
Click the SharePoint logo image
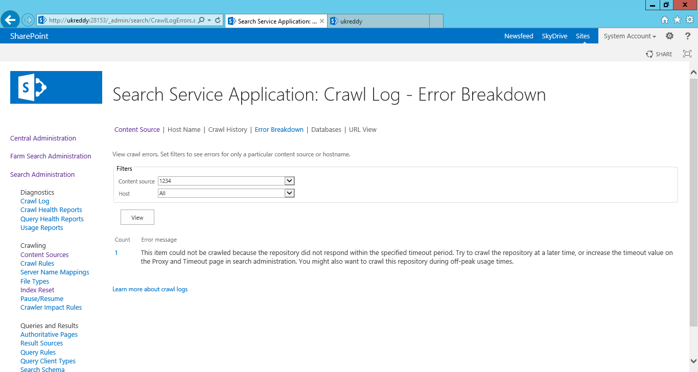56,87
